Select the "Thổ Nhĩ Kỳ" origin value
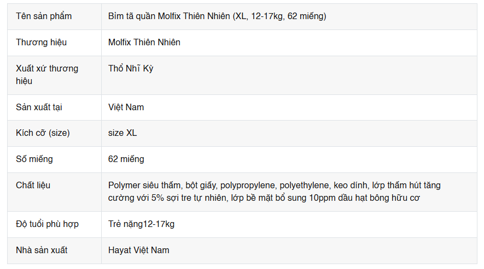 (x=131, y=69)
